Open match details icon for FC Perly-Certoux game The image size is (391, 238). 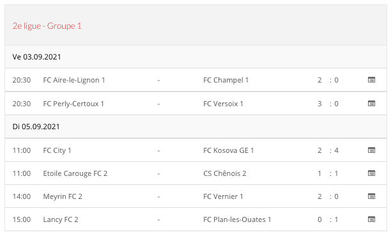[x=372, y=104]
